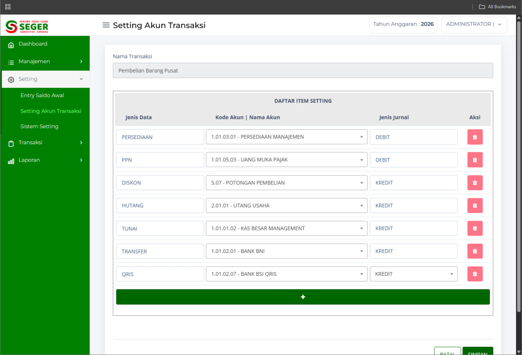Add a new item row with plus button
522x355 pixels.
303,297
